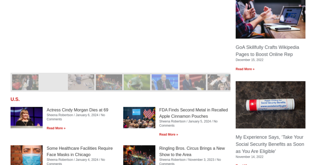Choose the blue-background man in suit thumbnail

[x=165, y=82]
